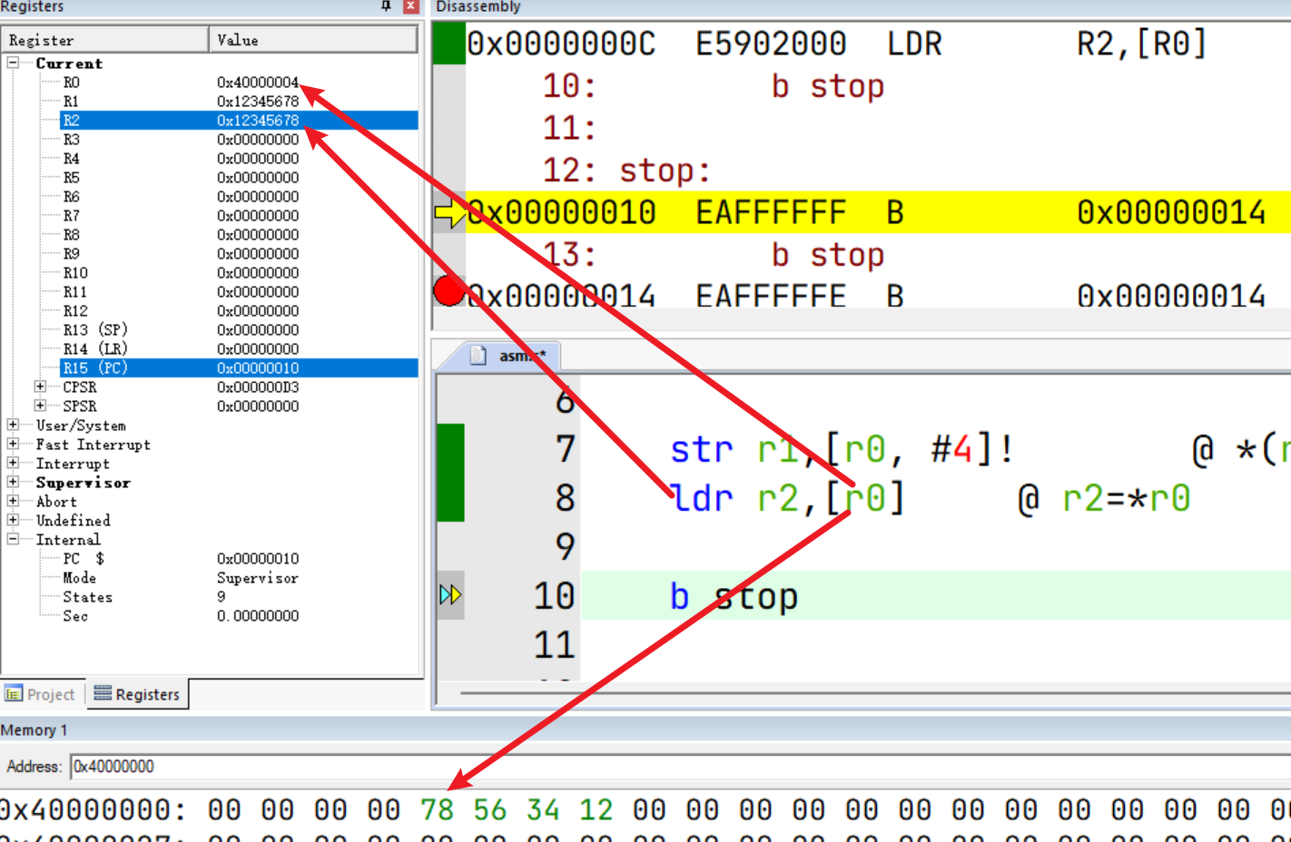Viewport: 1291px width, 842px height.
Task: Expand the Fast Interrupt register group
Action: pos(13,444)
